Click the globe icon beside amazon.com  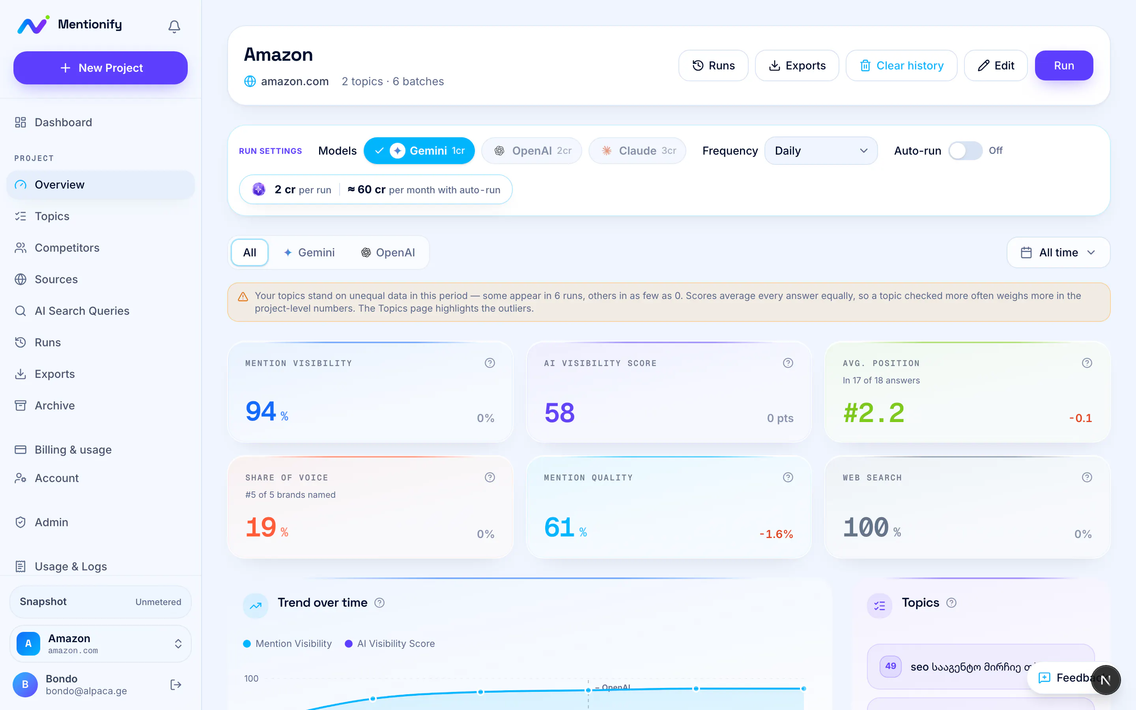(x=250, y=81)
